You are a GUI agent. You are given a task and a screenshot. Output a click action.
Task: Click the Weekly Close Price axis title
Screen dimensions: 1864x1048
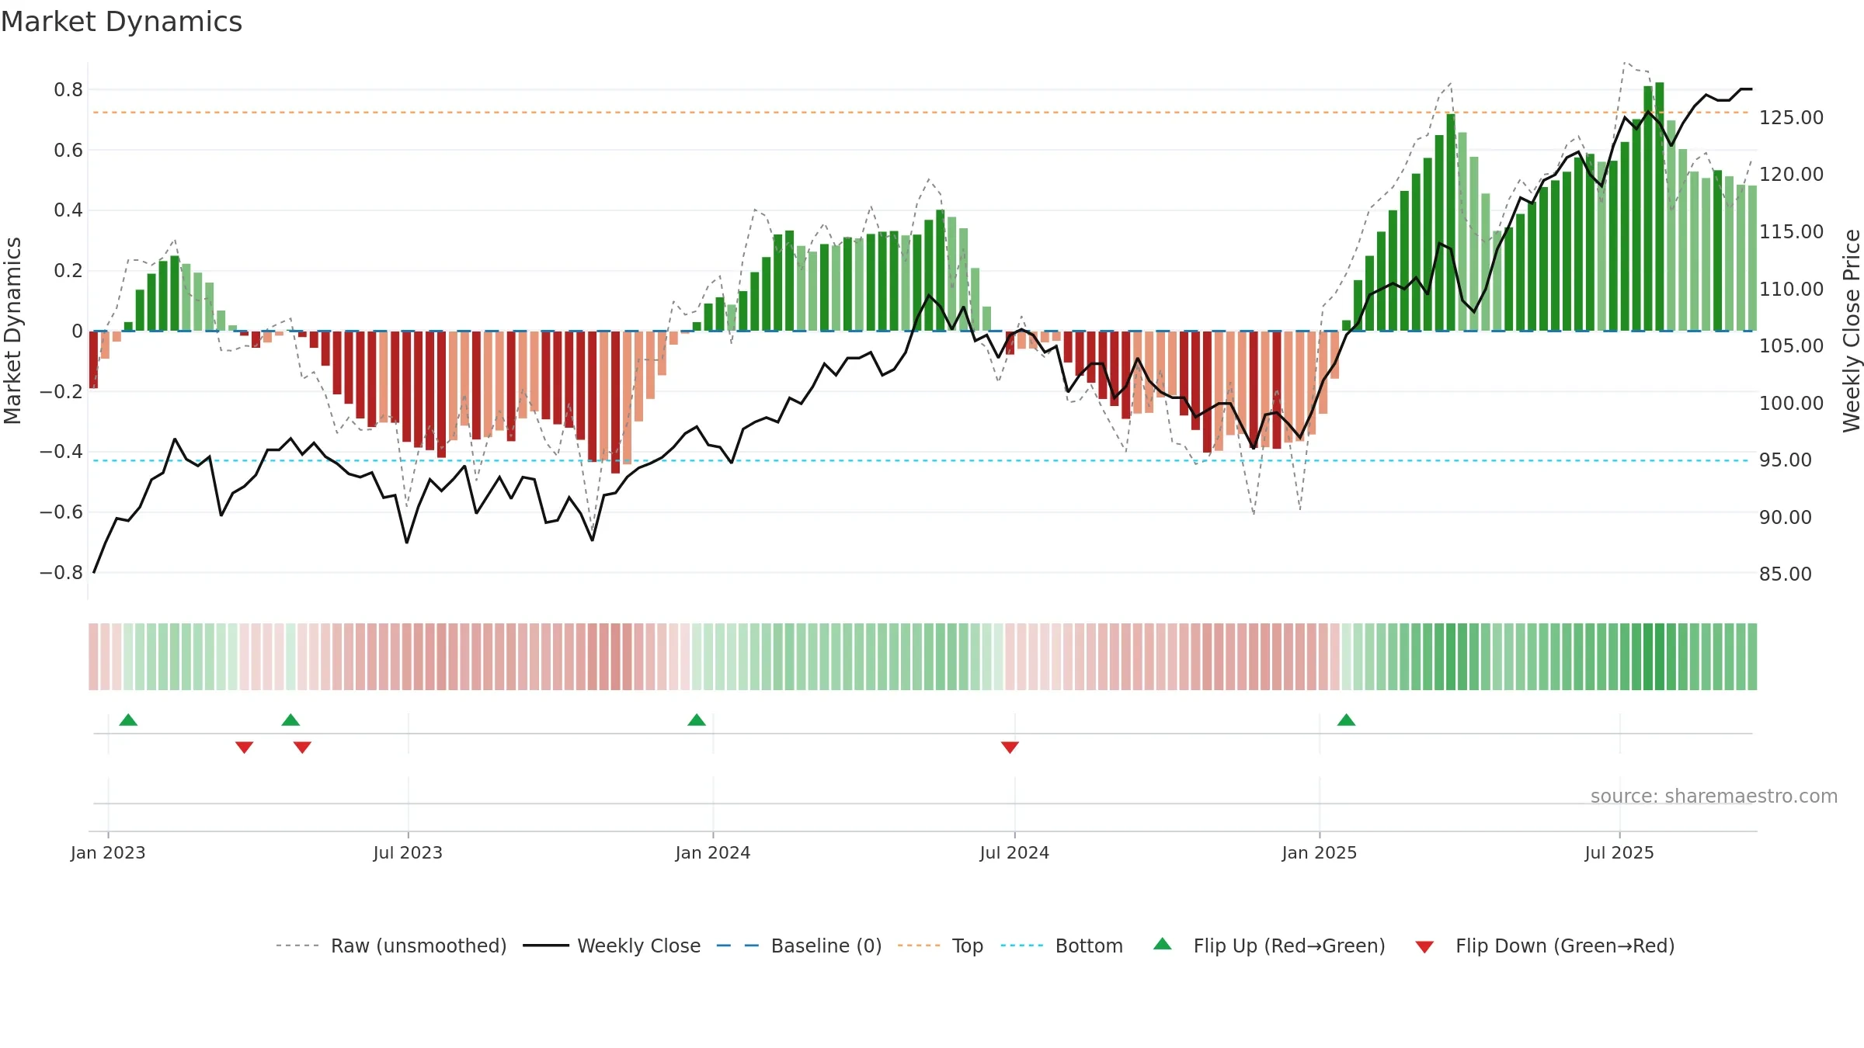tap(1852, 331)
